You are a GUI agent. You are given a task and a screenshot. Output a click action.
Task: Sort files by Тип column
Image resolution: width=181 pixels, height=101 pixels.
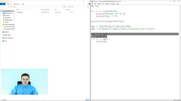pos(56,10)
